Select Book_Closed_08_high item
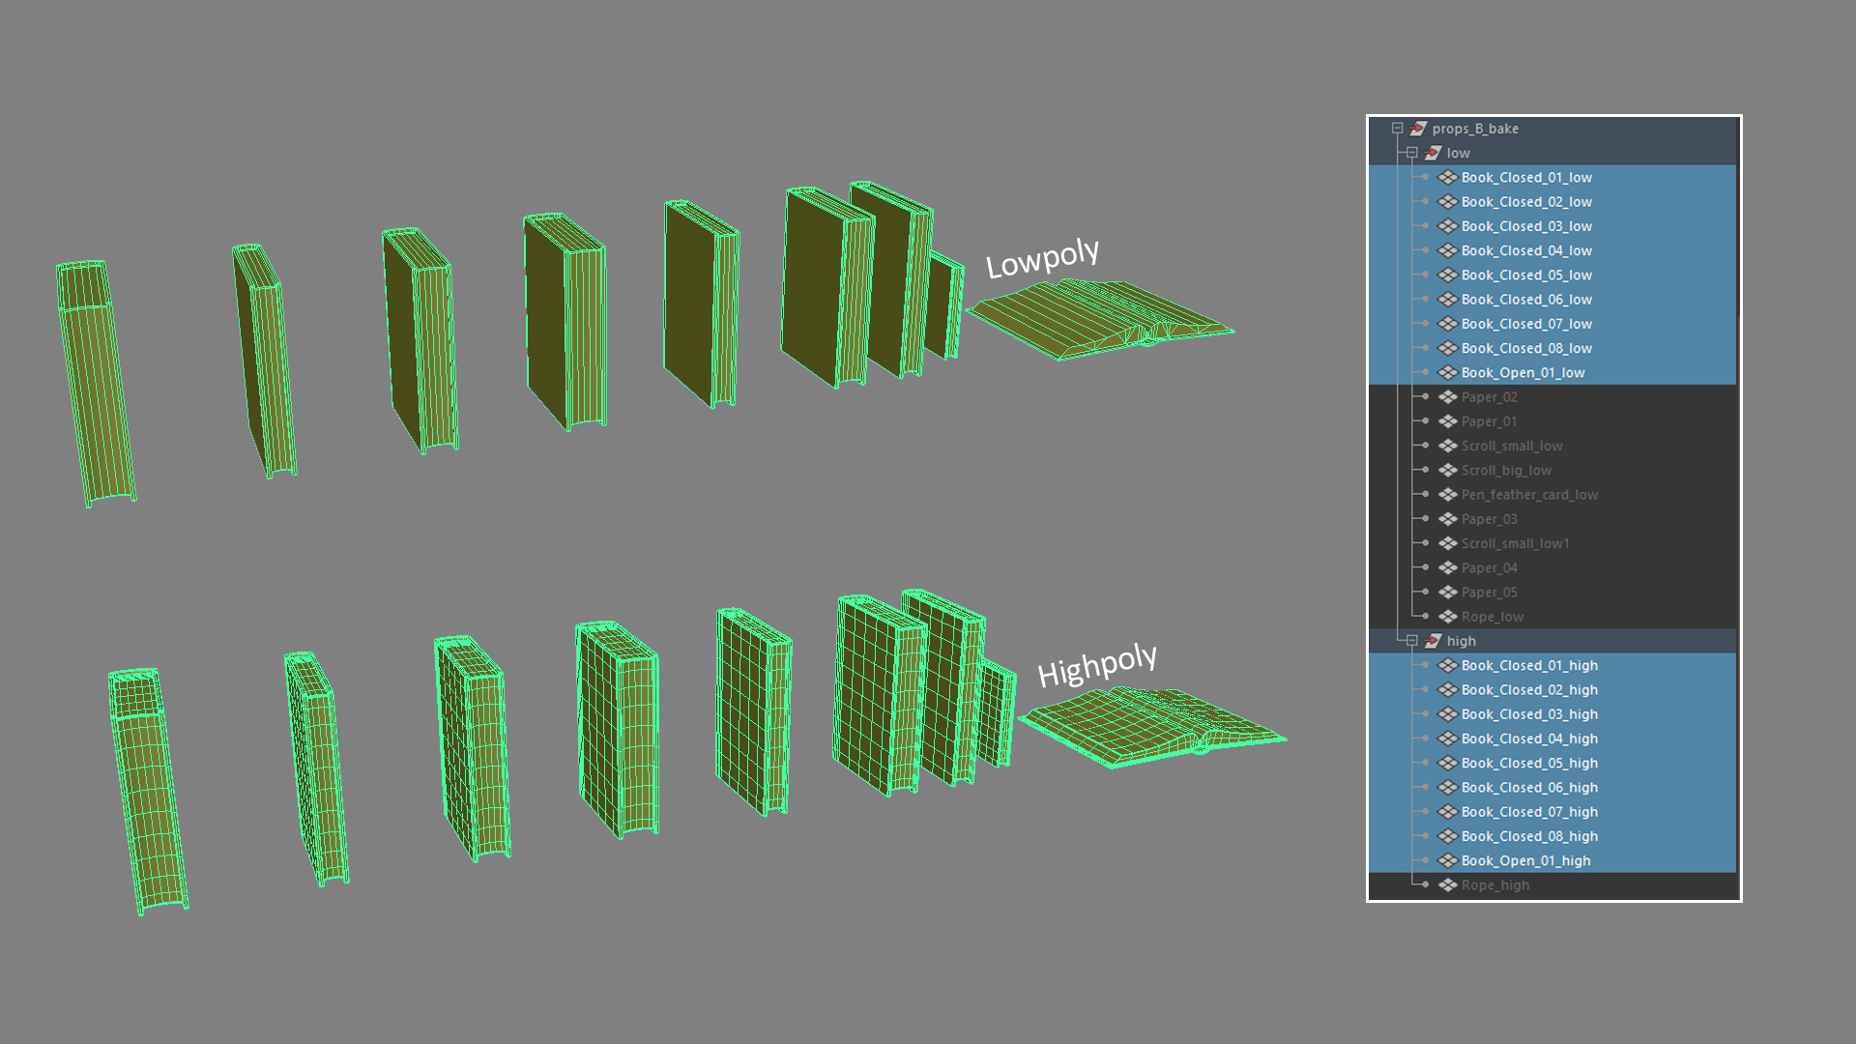Image resolution: width=1856 pixels, height=1044 pixels. pos(1529,836)
